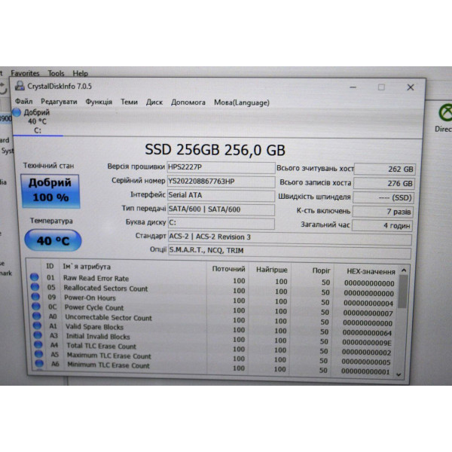This screenshot has height=452, width=452.
Task: Click status dot for Reallocated Sectors Count
Action: 35,286
